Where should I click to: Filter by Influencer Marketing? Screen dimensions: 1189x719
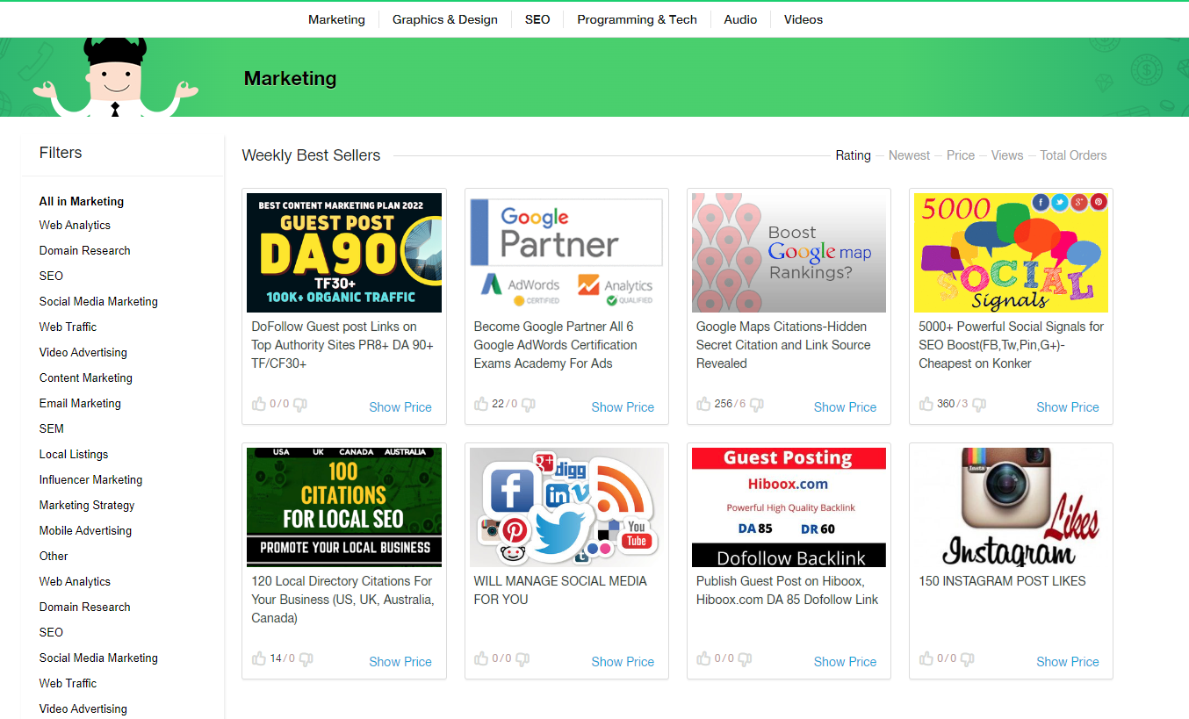point(90,479)
